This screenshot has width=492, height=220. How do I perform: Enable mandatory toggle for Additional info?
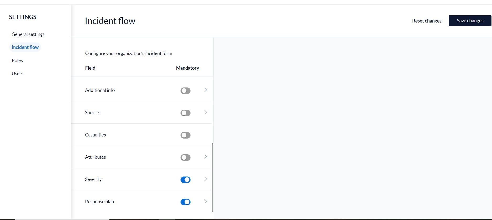[x=185, y=91]
